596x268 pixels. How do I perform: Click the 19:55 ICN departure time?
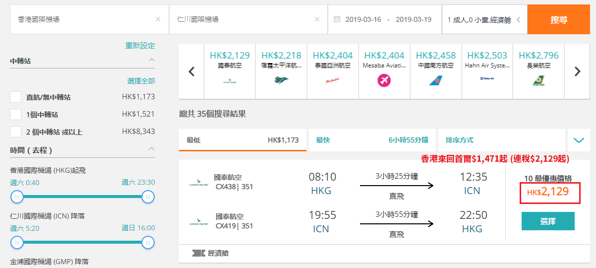tap(322, 215)
